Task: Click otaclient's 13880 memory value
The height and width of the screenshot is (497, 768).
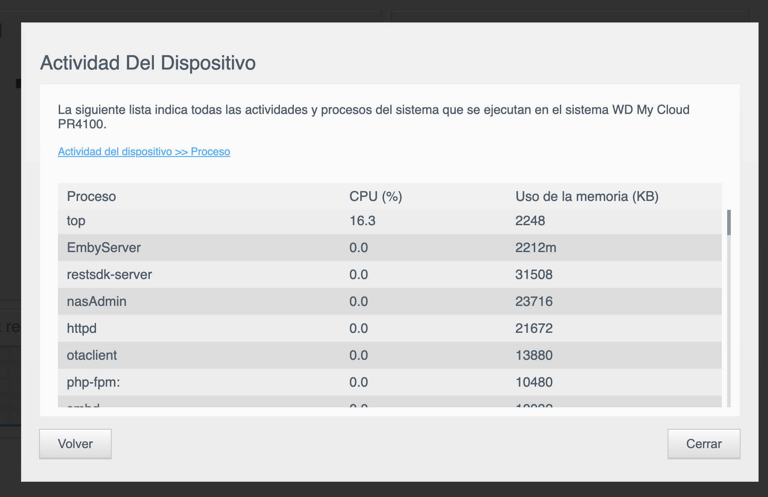Action: point(534,355)
